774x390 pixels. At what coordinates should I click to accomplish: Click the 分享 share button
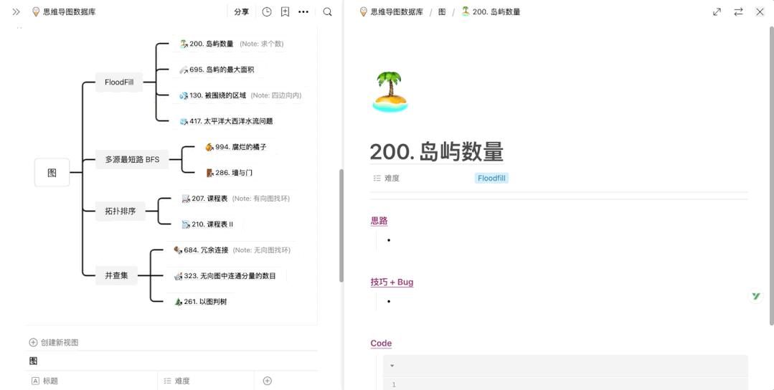[x=241, y=11]
